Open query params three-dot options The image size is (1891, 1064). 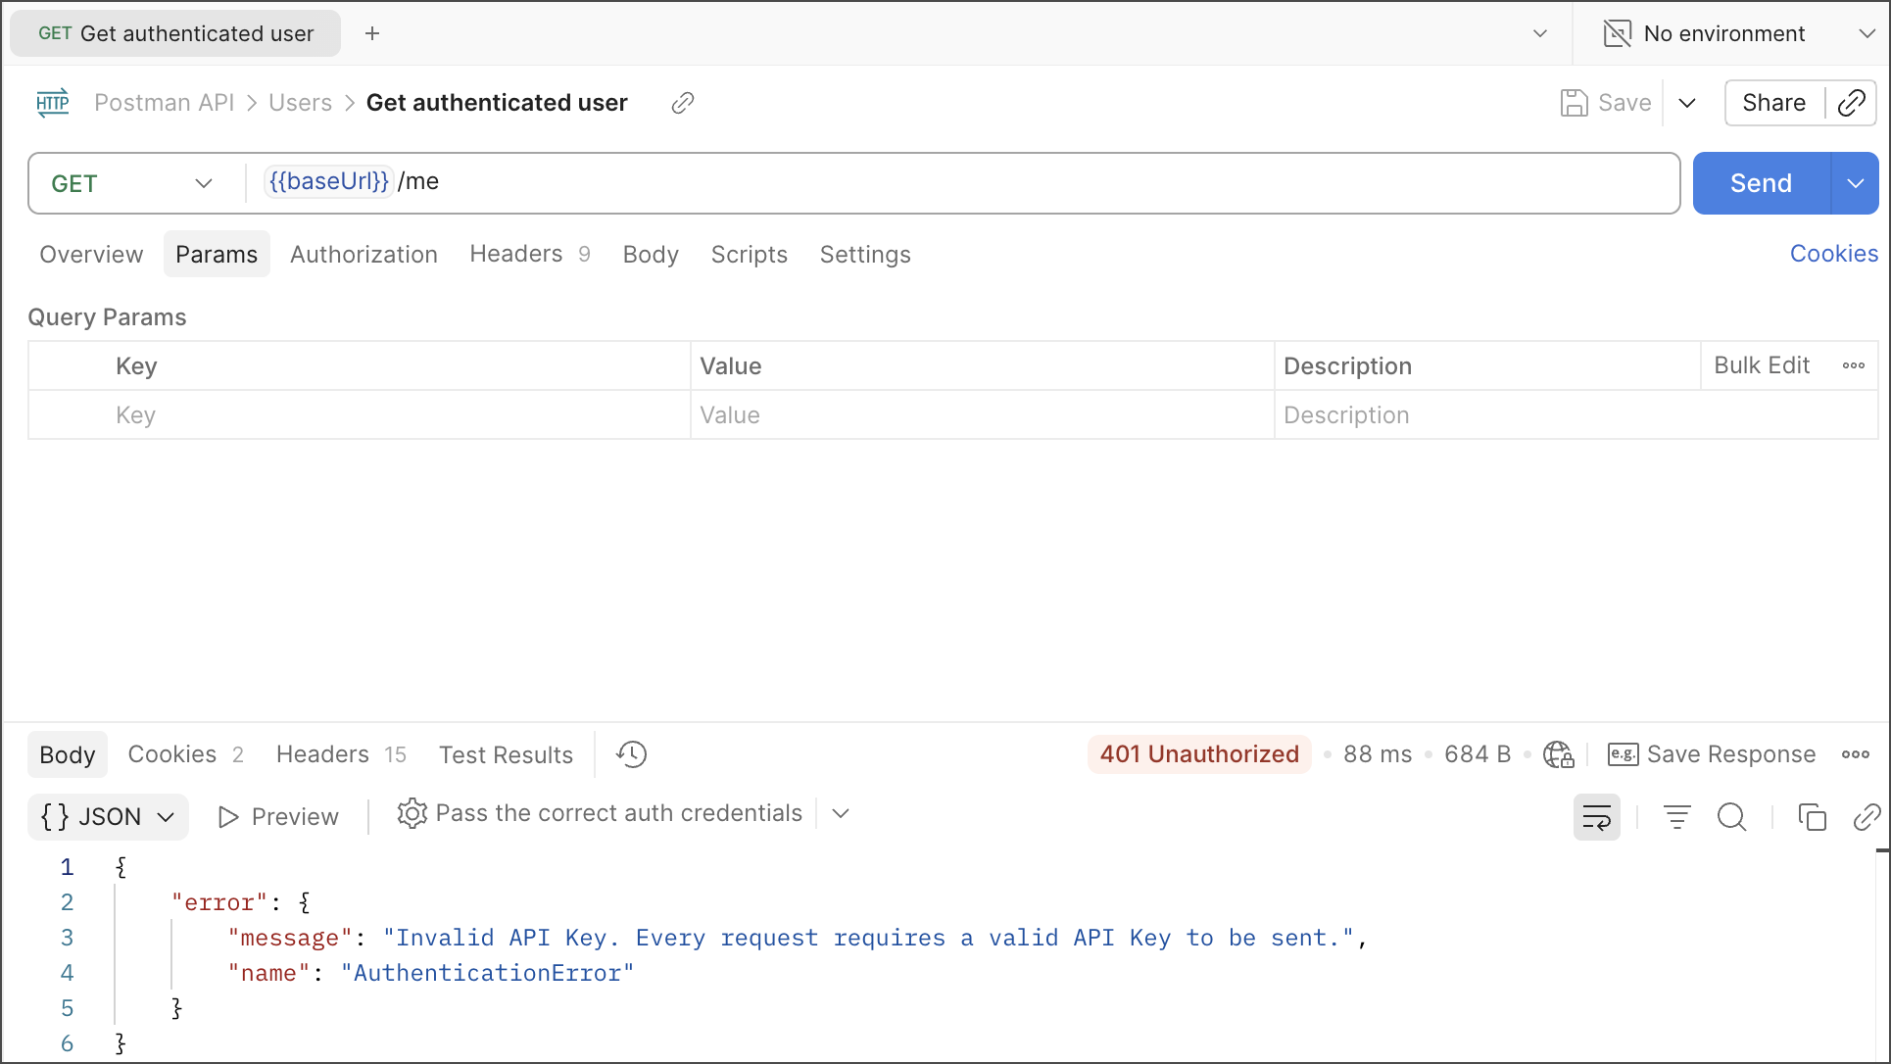tap(1854, 365)
